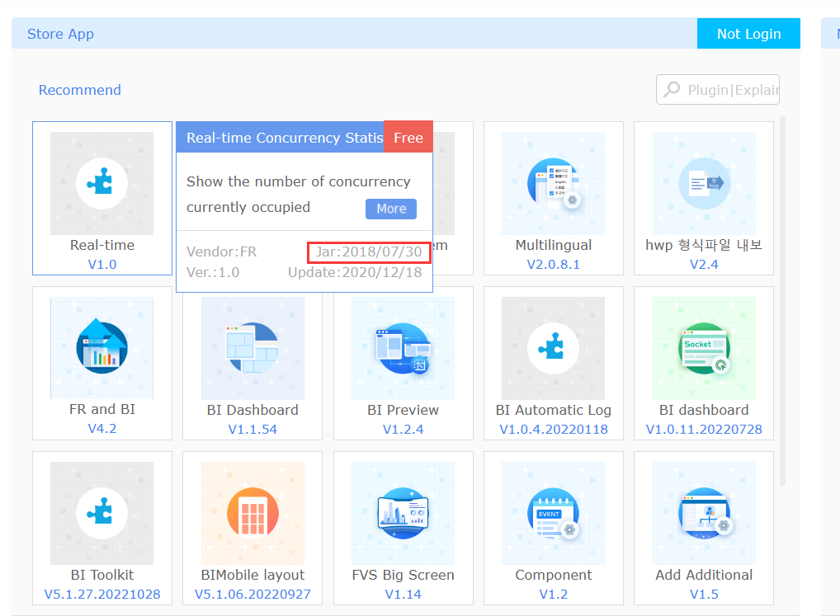Click the BI Preview plugin name

[x=403, y=410]
